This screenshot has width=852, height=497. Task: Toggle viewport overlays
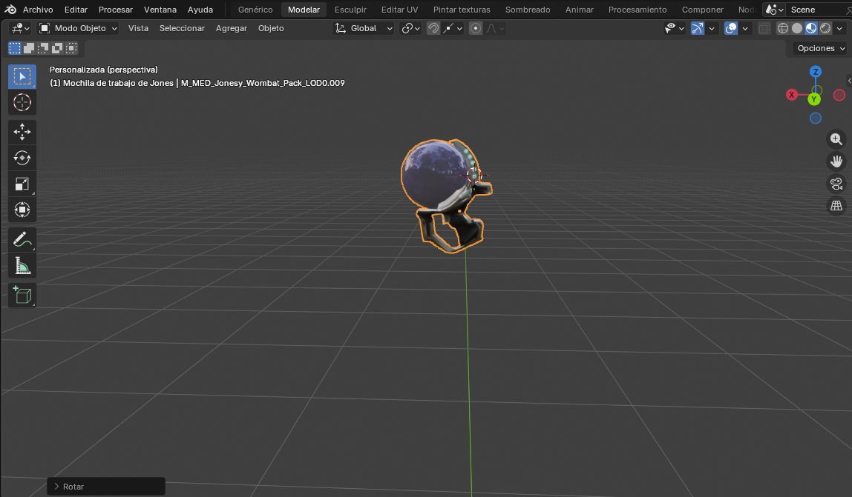point(731,28)
